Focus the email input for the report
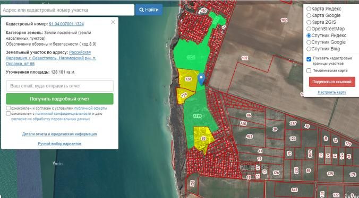The image size is (359, 198). [59, 86]
